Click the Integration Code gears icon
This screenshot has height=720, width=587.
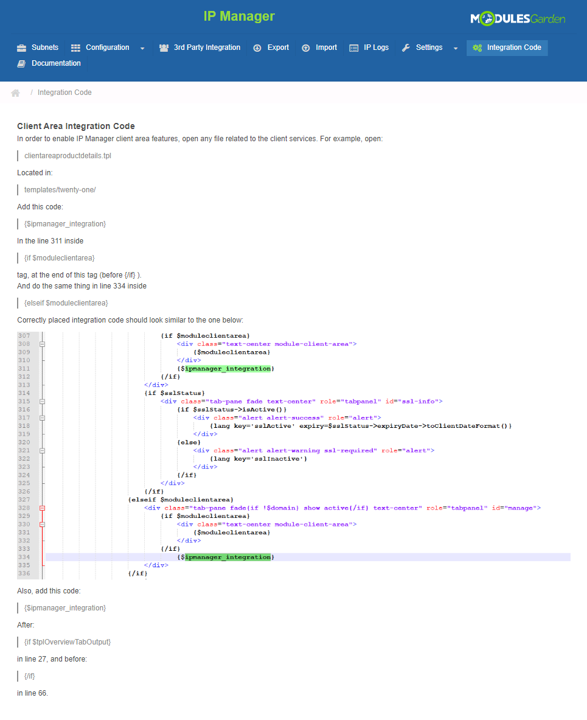(x=478, y=47)
